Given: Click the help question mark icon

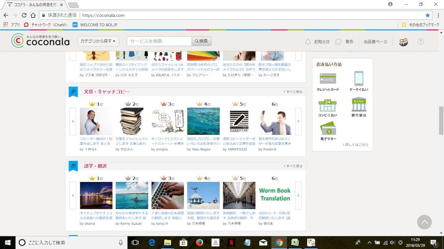Looking at the screenshot, I should (421, 41).
